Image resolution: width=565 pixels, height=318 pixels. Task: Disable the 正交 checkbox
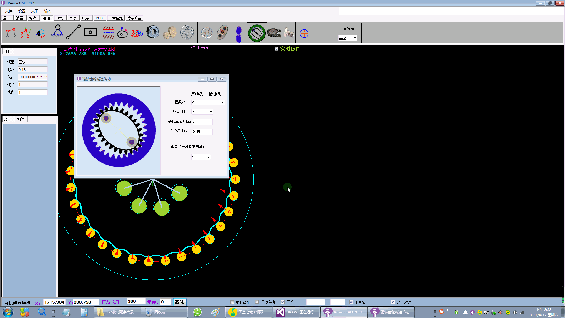pos(283,302)
